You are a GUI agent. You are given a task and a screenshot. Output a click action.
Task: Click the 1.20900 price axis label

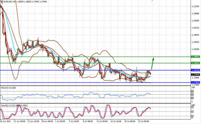[195, 14]
